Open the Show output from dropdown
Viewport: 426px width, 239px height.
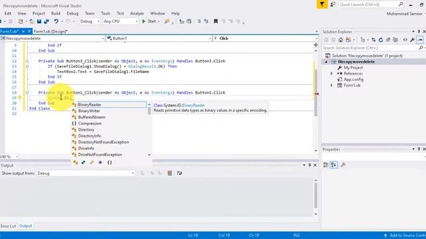(x=86, y=173)
